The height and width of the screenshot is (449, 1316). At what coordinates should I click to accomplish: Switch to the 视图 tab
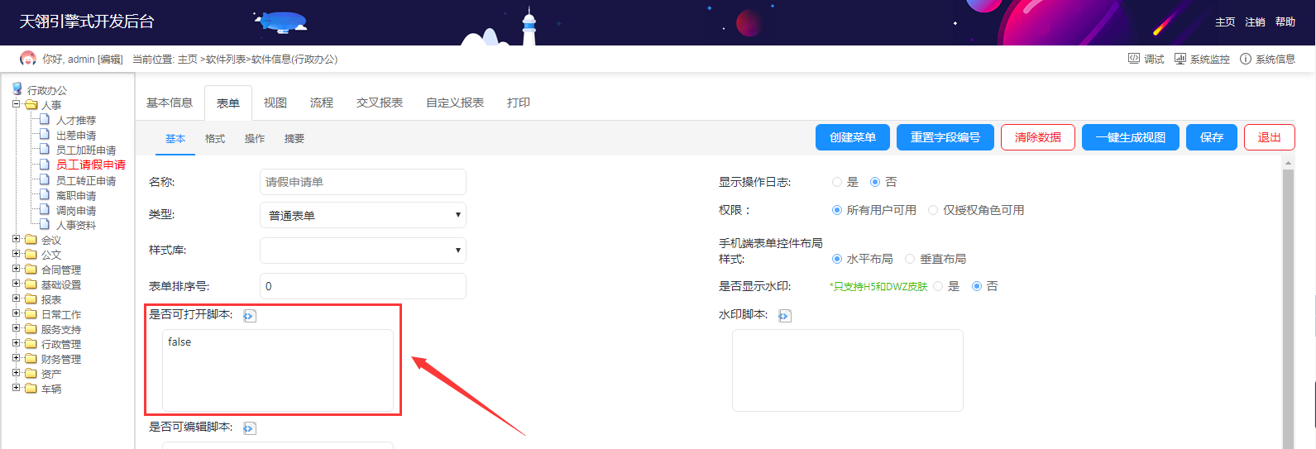click(275, 103)
